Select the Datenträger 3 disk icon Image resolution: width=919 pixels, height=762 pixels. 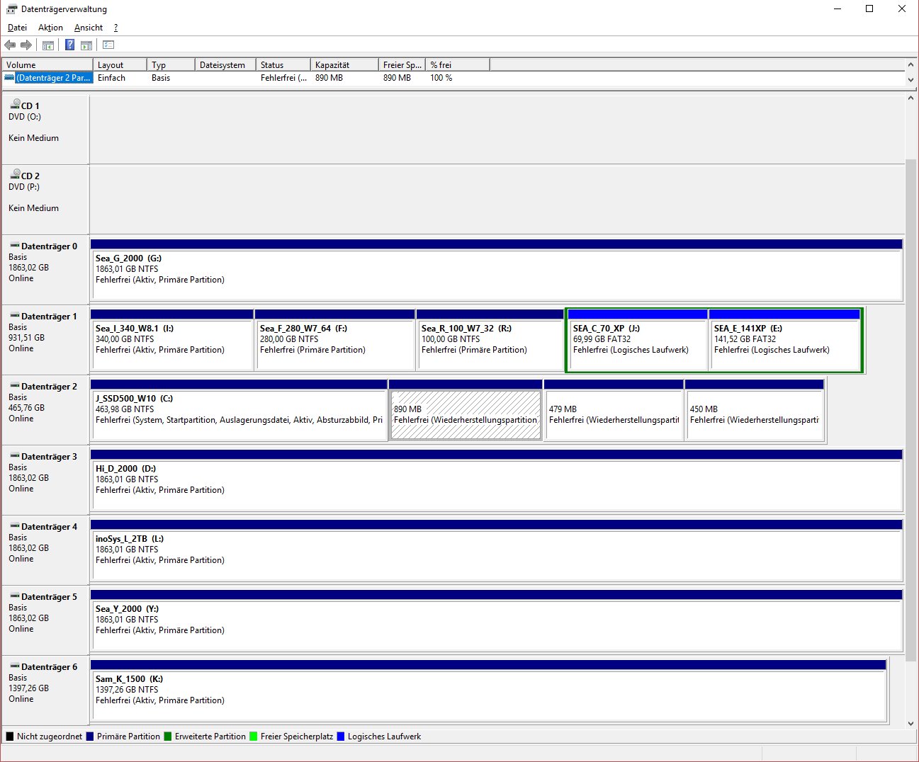click(x=15, y=456)
